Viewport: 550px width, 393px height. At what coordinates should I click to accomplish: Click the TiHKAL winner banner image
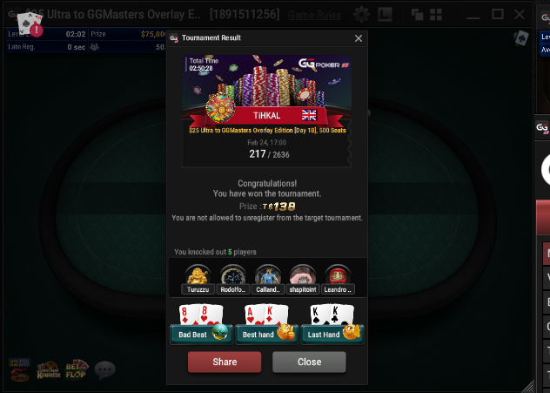[x=266, y=91]
